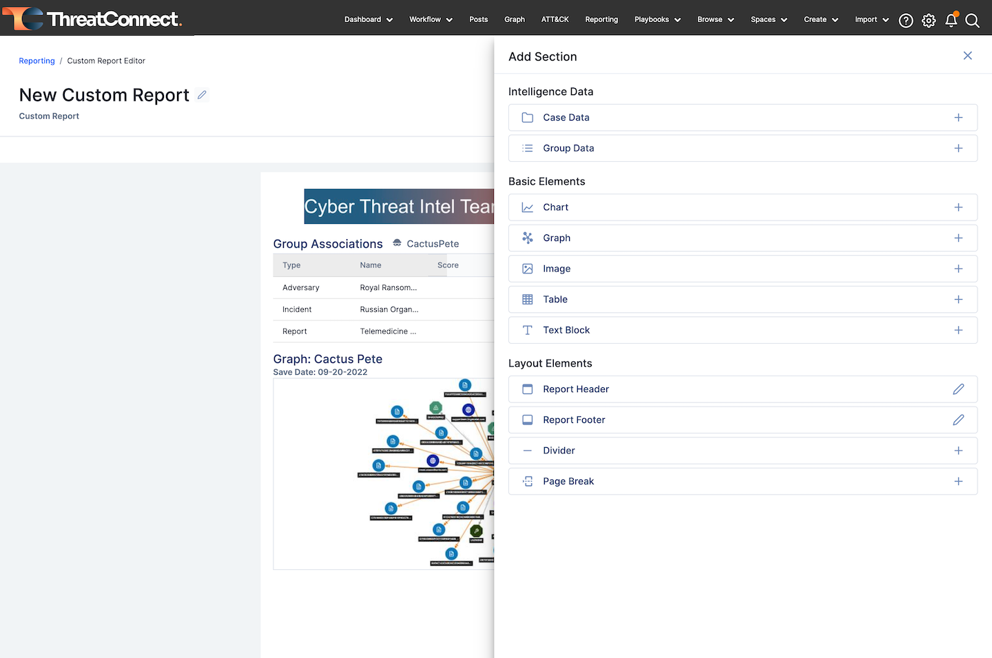Add a Case Data section with plus
The width and height of the screenshot is (992, 658).
(x=958, y=118)
